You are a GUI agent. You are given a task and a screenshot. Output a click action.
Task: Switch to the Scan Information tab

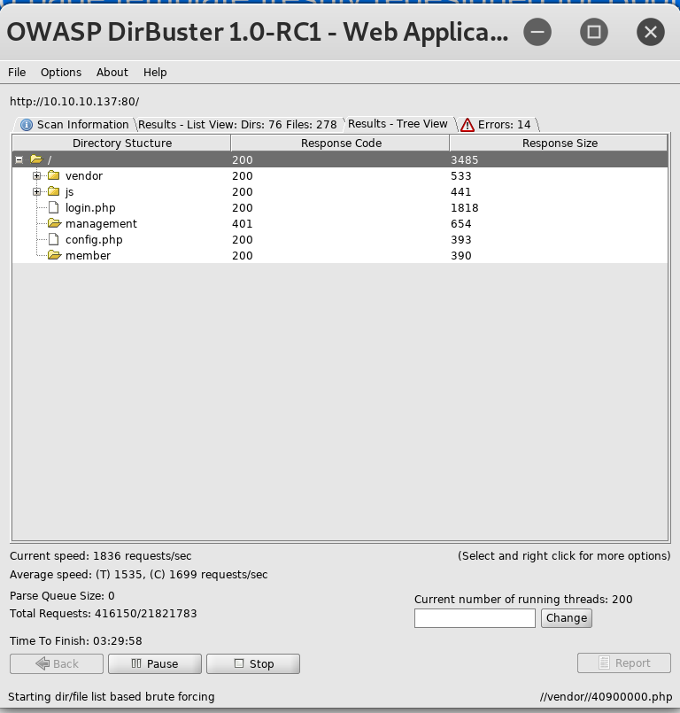pos(75,124)
